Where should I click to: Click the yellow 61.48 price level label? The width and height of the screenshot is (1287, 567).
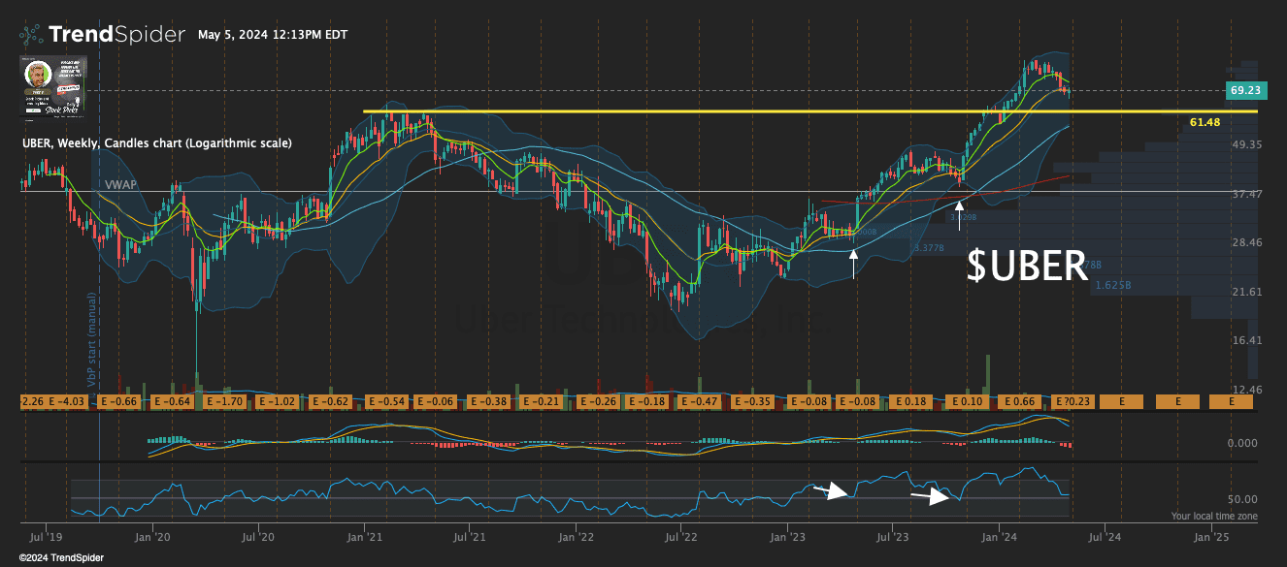(1204, 122)
